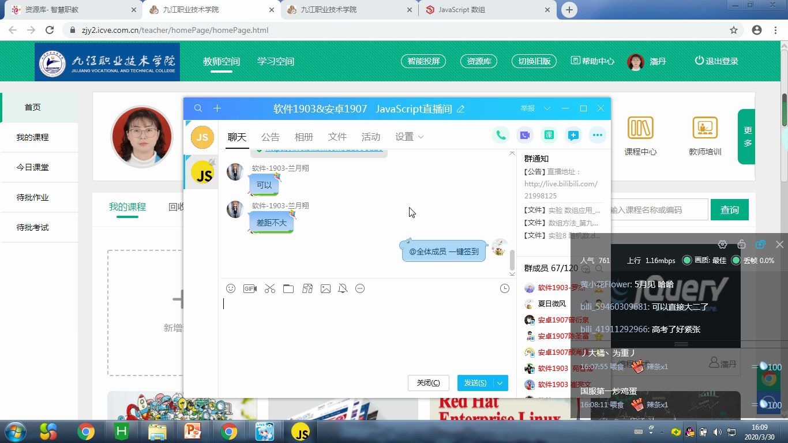The height and width of the screenshot is (443, 788).
Task: Take a screenshot with the scissors icon
Action: 269,288
